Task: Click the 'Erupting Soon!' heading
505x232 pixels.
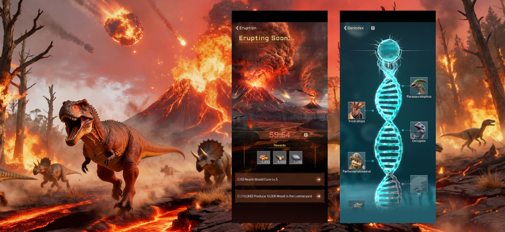Action: (264, 38)
